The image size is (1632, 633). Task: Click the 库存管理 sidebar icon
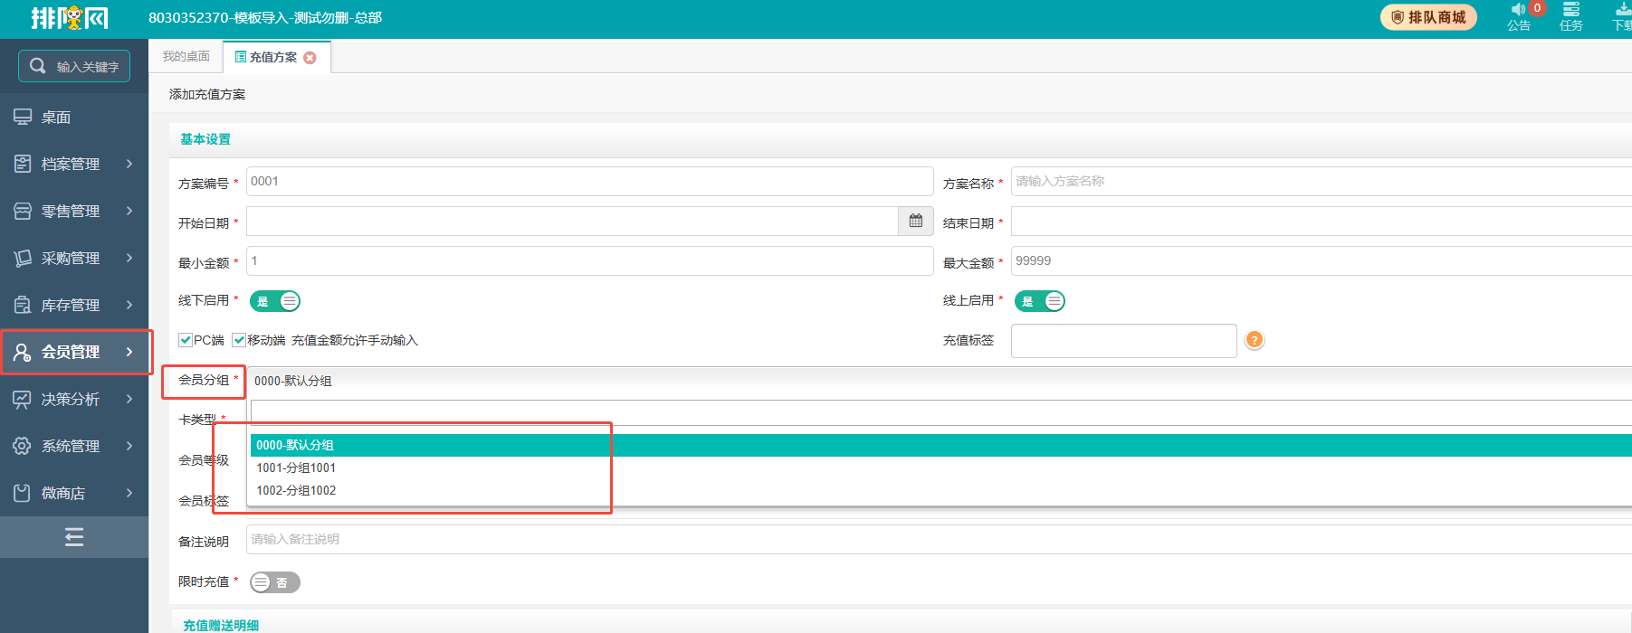click(x=23, y=305)
